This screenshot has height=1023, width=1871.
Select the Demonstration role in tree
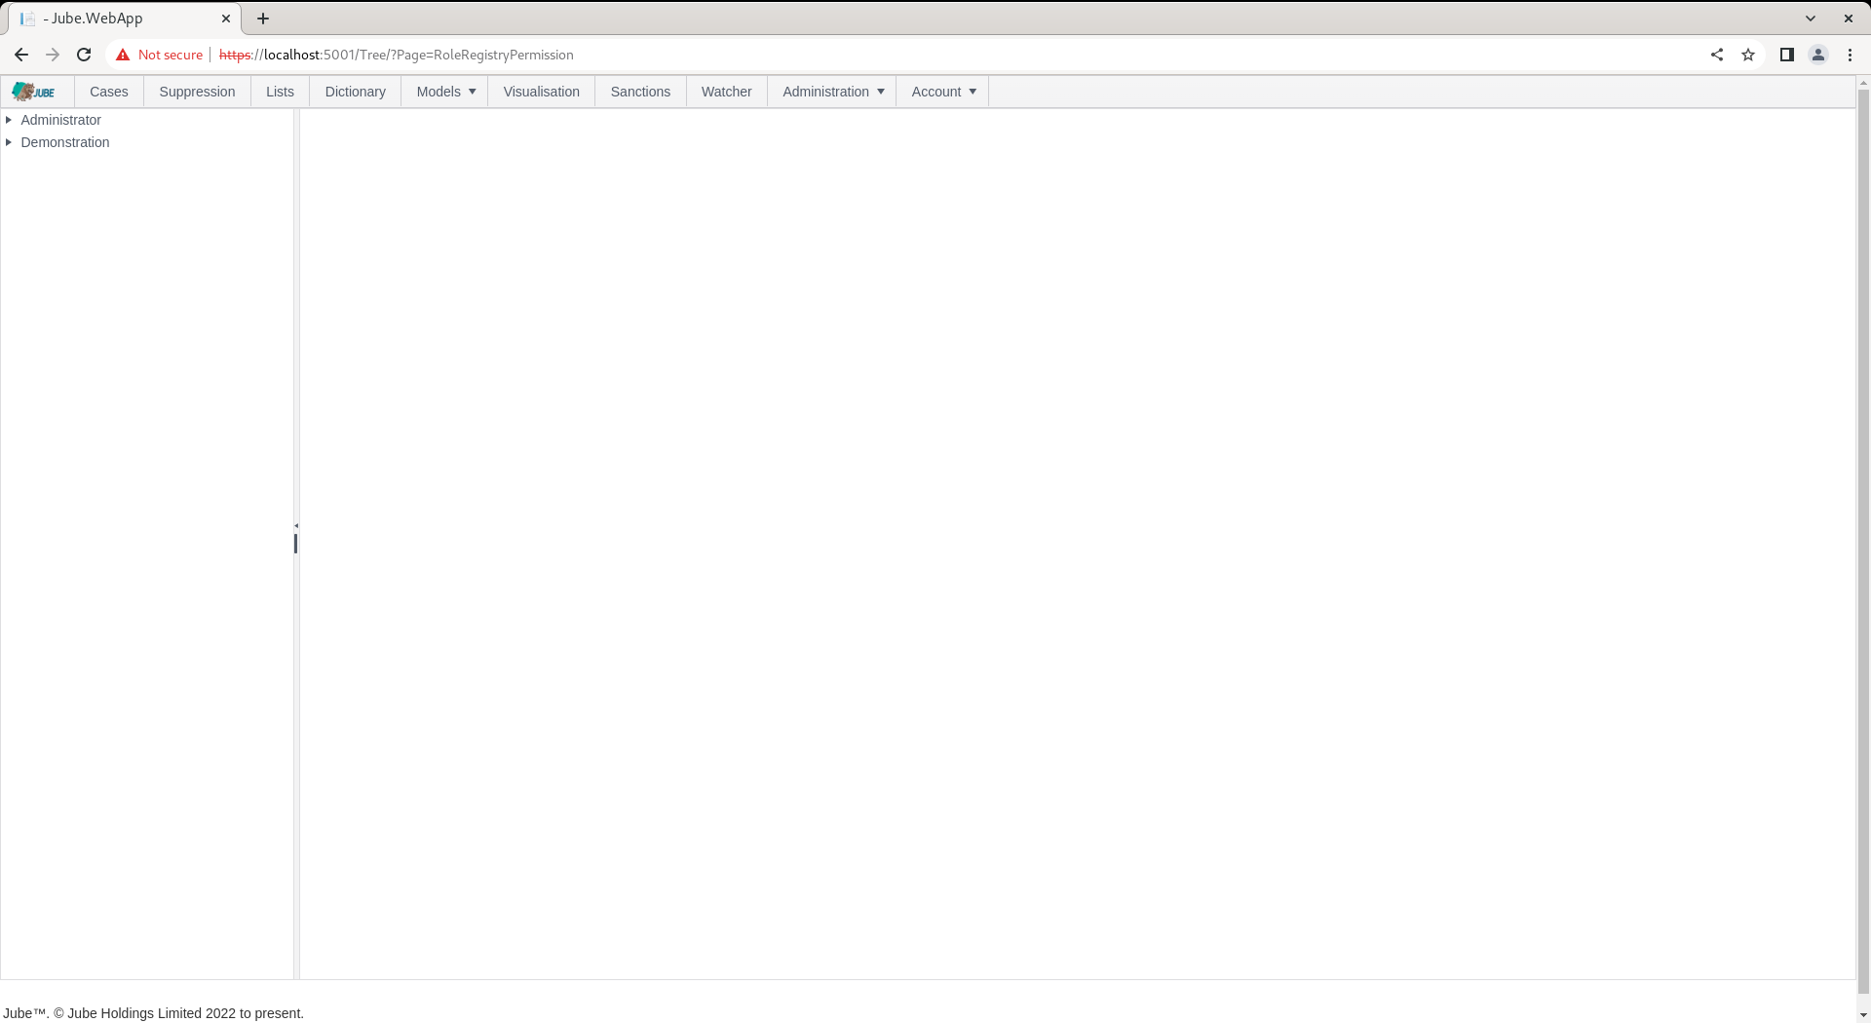pos(65,142)
